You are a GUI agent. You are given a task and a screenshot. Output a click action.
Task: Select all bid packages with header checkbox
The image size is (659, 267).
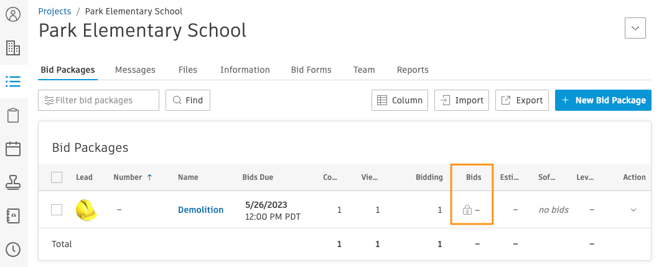[x=57, y=177]
